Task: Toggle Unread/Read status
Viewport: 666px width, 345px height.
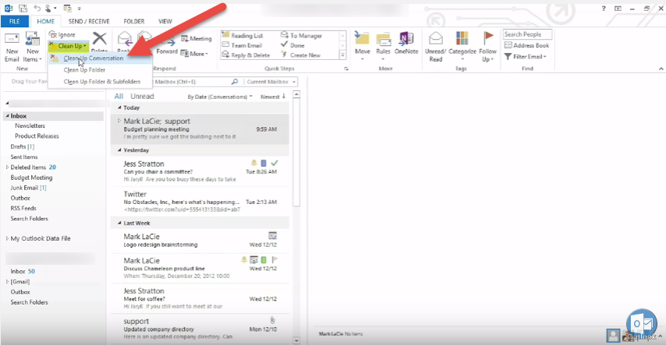Action: [x=436, y=47]
